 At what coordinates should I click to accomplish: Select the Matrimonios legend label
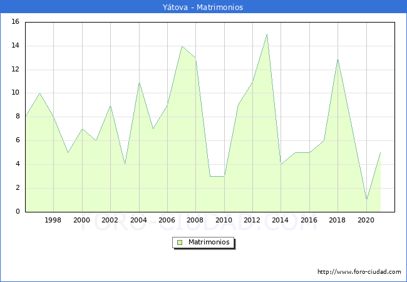(209, 242)
